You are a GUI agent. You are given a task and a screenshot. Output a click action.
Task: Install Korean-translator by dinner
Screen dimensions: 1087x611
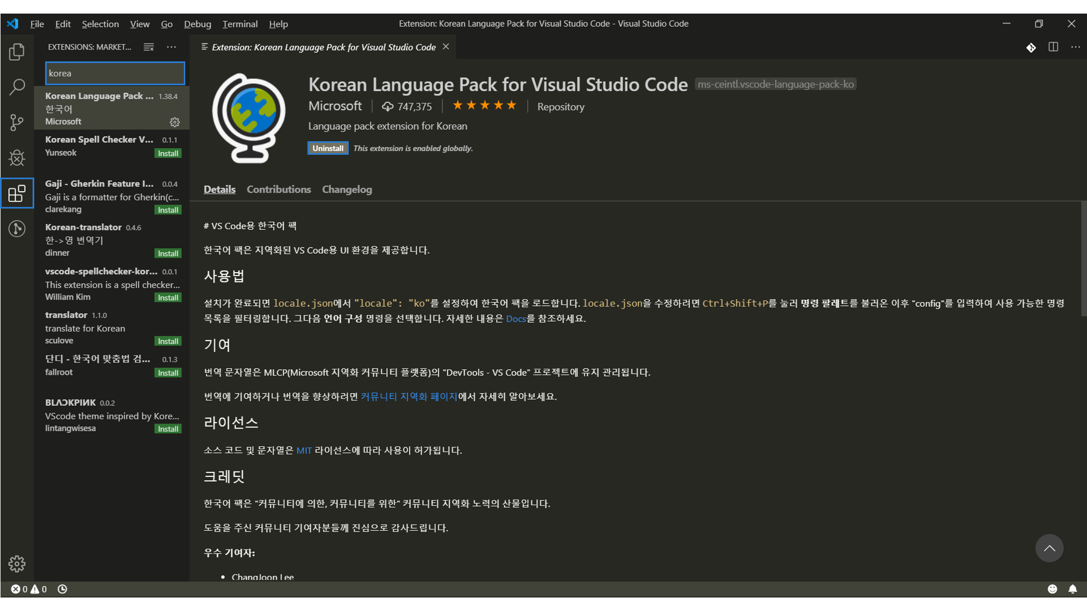(168, 254)
